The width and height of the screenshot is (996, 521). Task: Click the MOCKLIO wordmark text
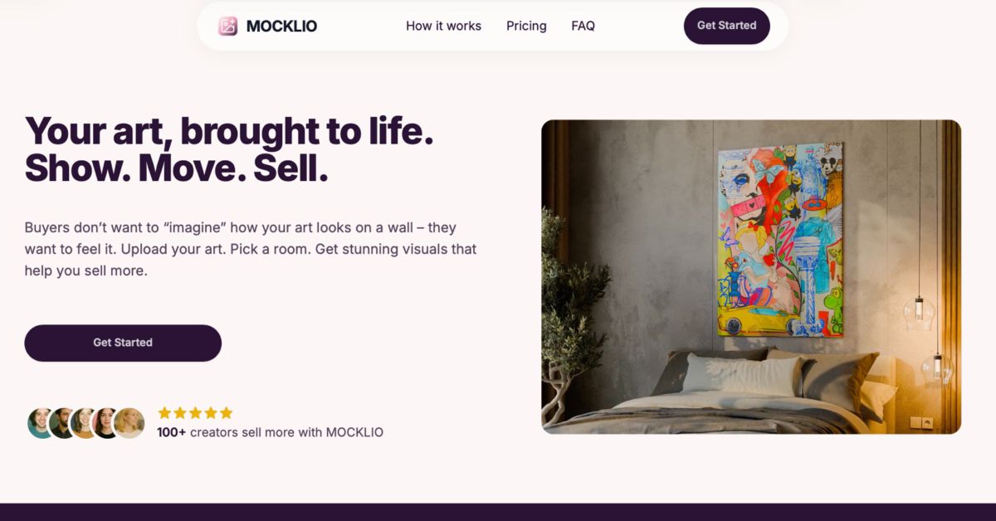(x=281, y=26)
